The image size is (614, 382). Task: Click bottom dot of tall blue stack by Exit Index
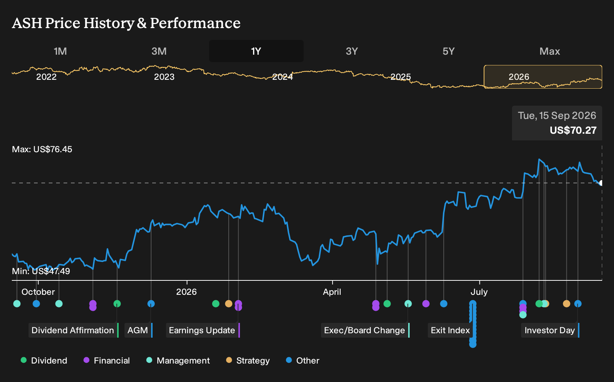pyautogui.click(x=473, y=344)
